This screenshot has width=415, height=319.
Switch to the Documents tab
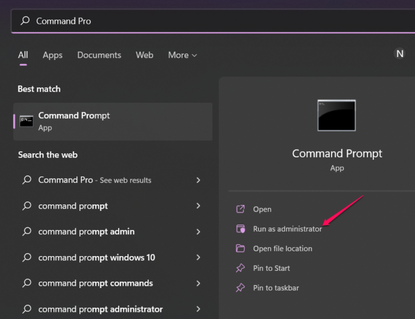coord(99,55)
